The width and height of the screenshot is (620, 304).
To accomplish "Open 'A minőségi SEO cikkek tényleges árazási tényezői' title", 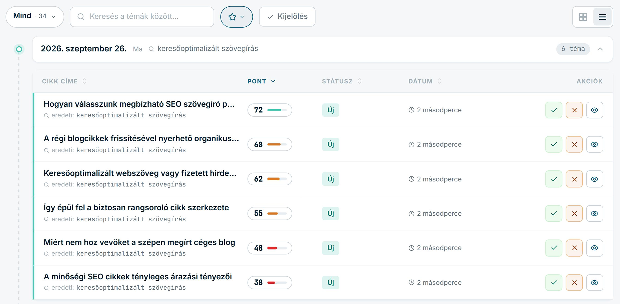I will [x=138, y=277].
